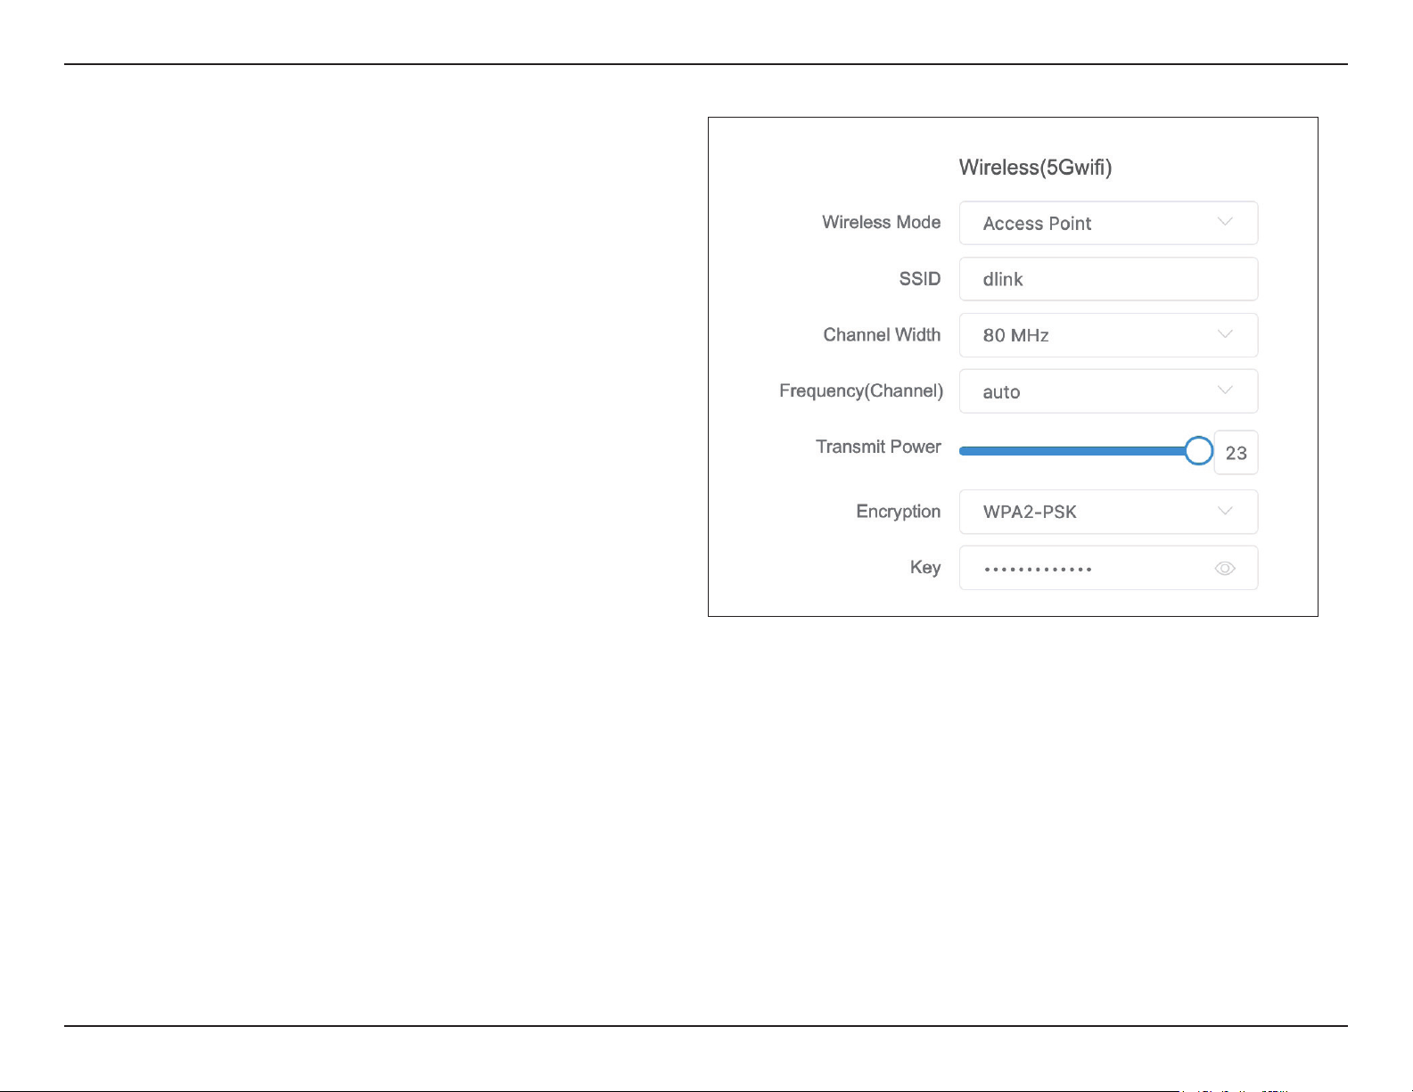The height and width of the screenshot is (1092, 1413).
Task: Click the chevron arrow in Encryption
Action: pos(1225,511)
